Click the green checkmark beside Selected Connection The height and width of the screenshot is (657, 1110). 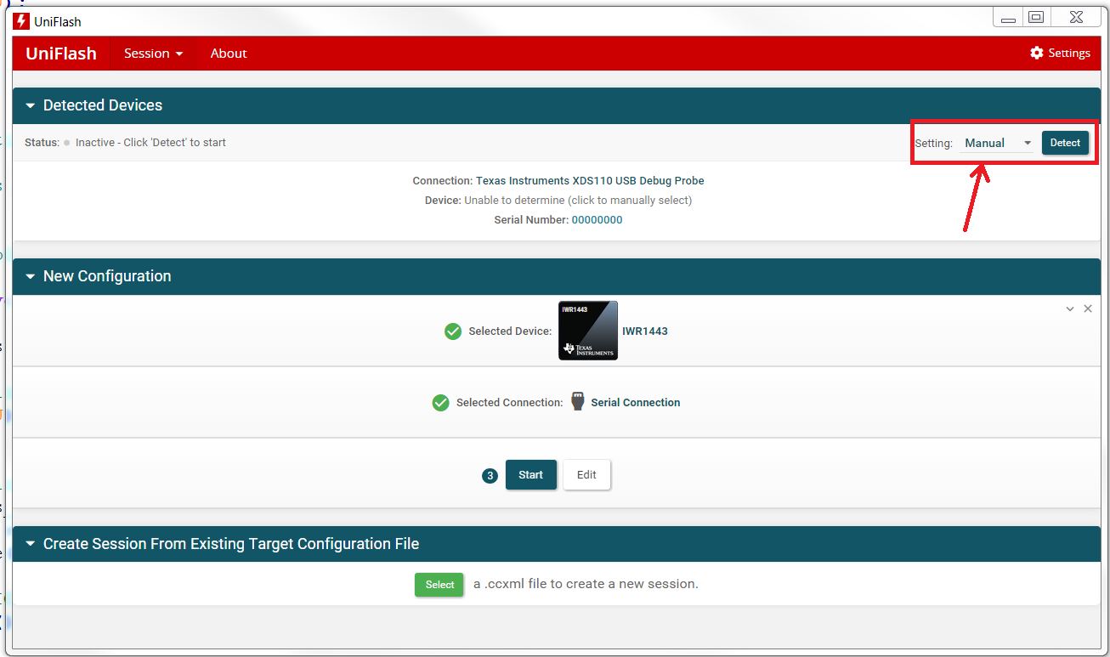440,403
